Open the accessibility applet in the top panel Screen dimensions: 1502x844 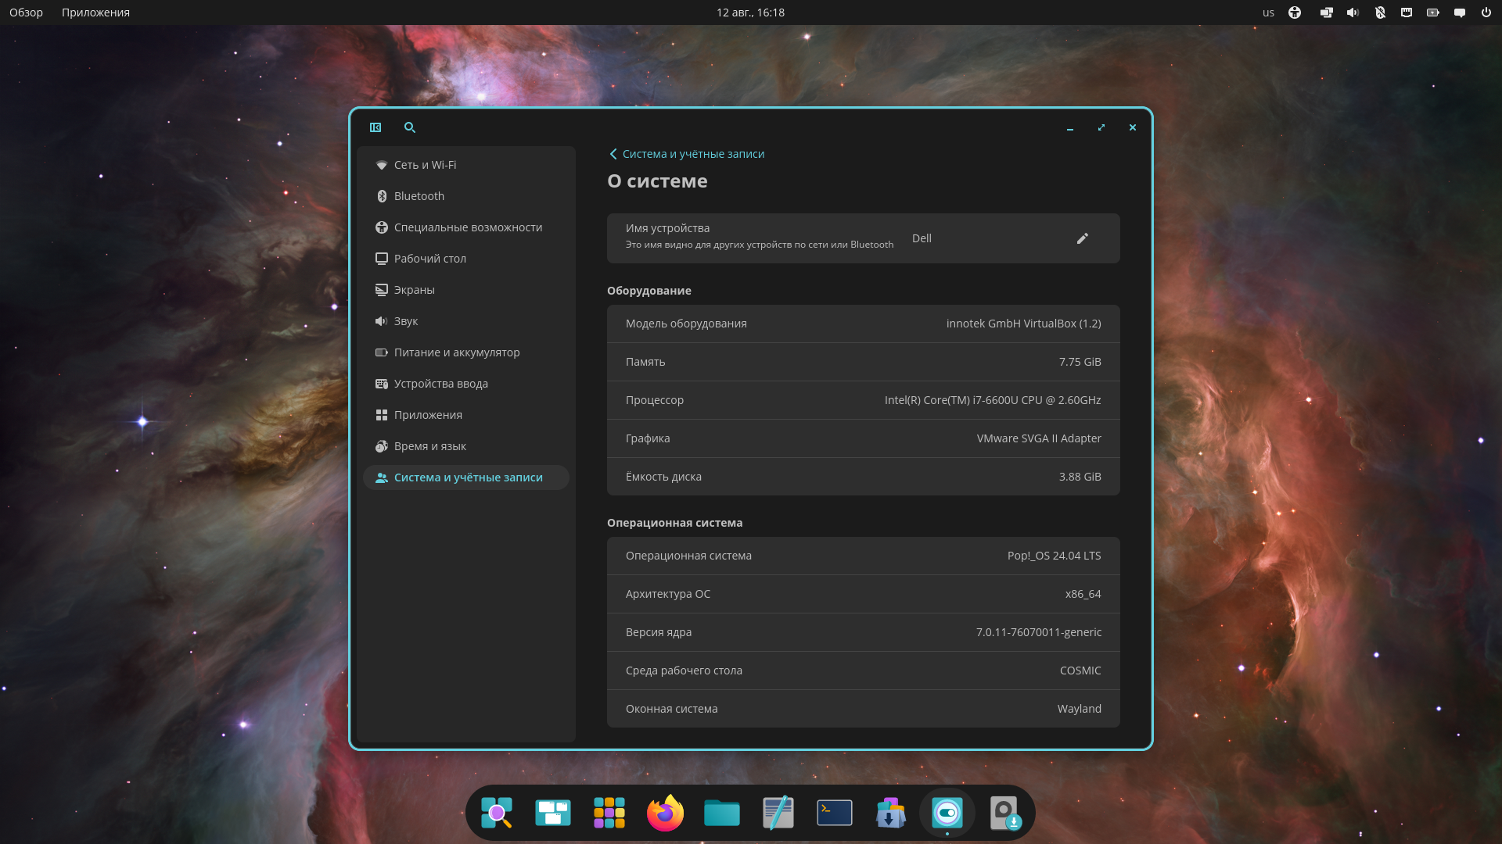click(1295, 13)
